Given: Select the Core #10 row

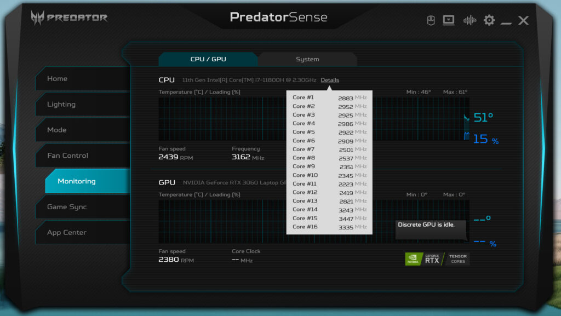Looking at the screenshot, I should pos(329,175).
